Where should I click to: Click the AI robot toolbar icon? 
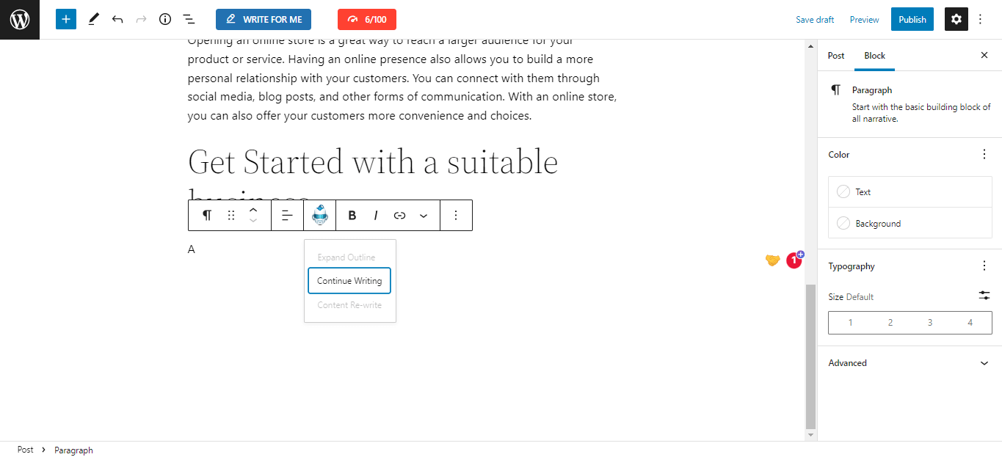(x=319, y=215)
